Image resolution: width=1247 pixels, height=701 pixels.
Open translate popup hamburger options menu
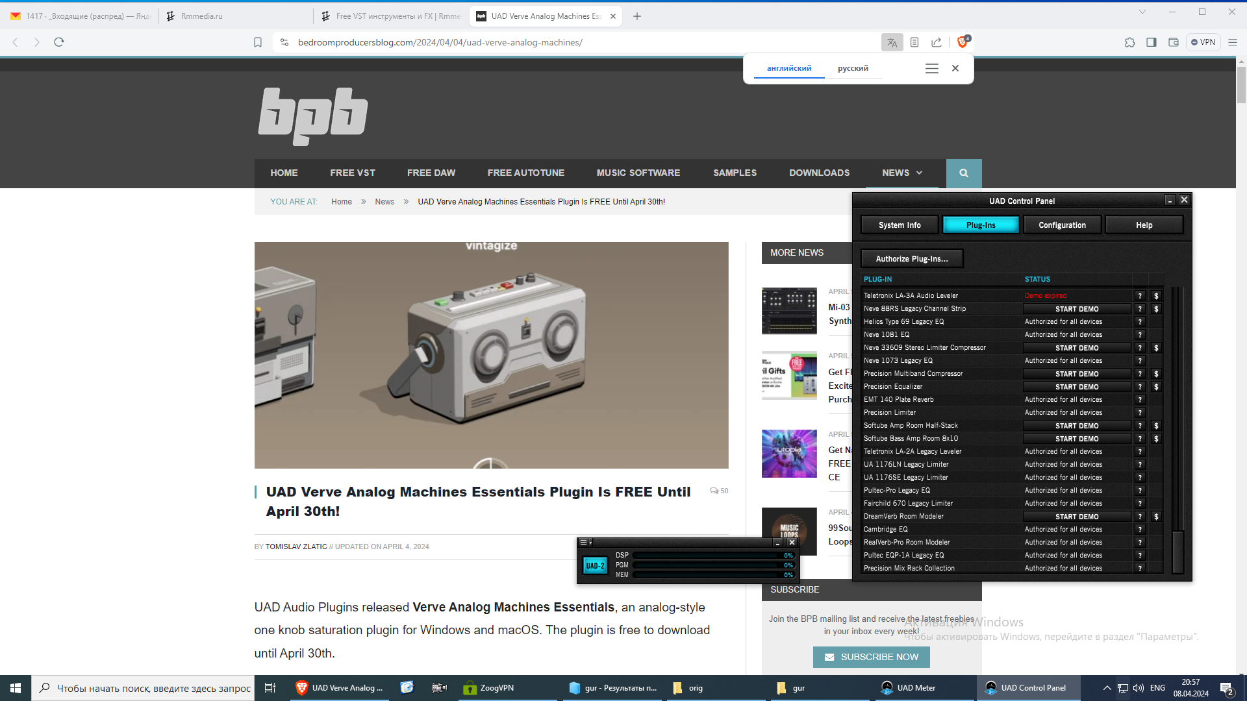(x=931, y=68)
